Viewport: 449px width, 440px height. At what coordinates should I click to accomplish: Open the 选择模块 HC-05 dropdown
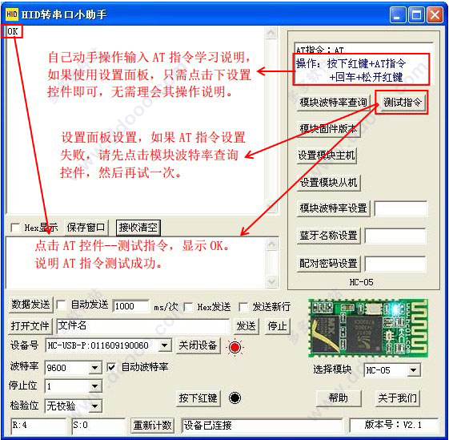click(413, 370)
